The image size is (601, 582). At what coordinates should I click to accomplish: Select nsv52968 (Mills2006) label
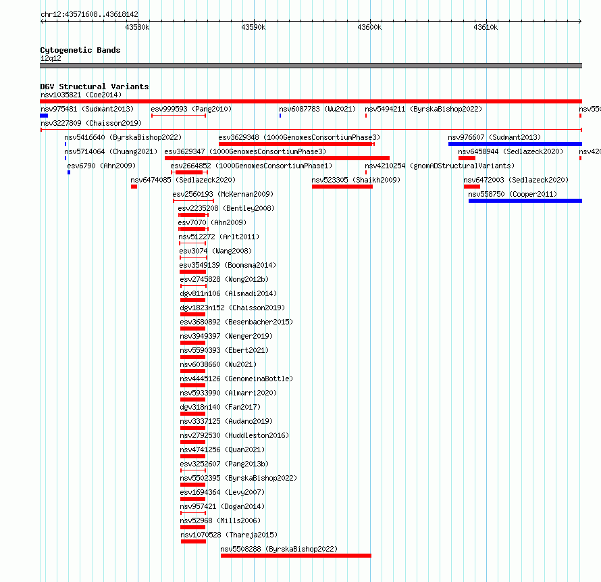tap(220, 520)
